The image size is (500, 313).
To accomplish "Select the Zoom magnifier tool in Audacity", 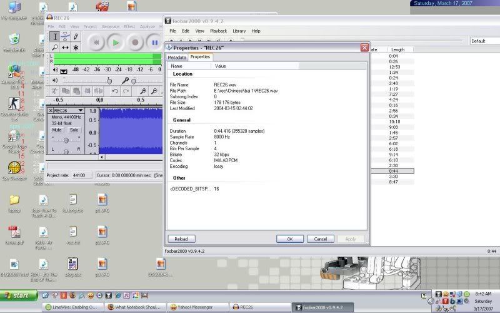I will (x=55, y=48).
